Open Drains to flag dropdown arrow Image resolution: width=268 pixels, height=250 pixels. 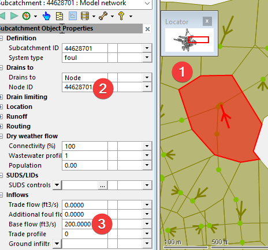(x=147, y=77)
